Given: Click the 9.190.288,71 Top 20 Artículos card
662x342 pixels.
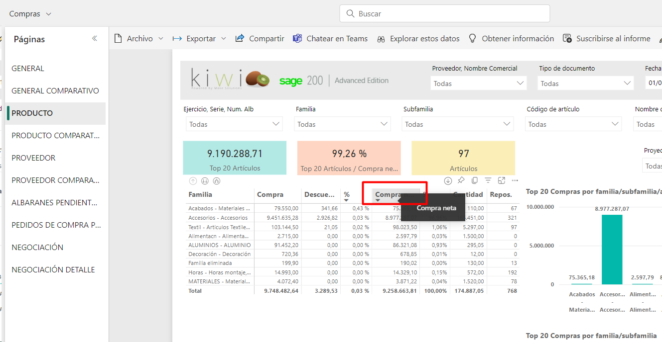Looking at the screenshot, I should [235, 158].
